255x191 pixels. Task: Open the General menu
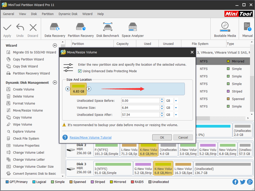click(9, 14)
